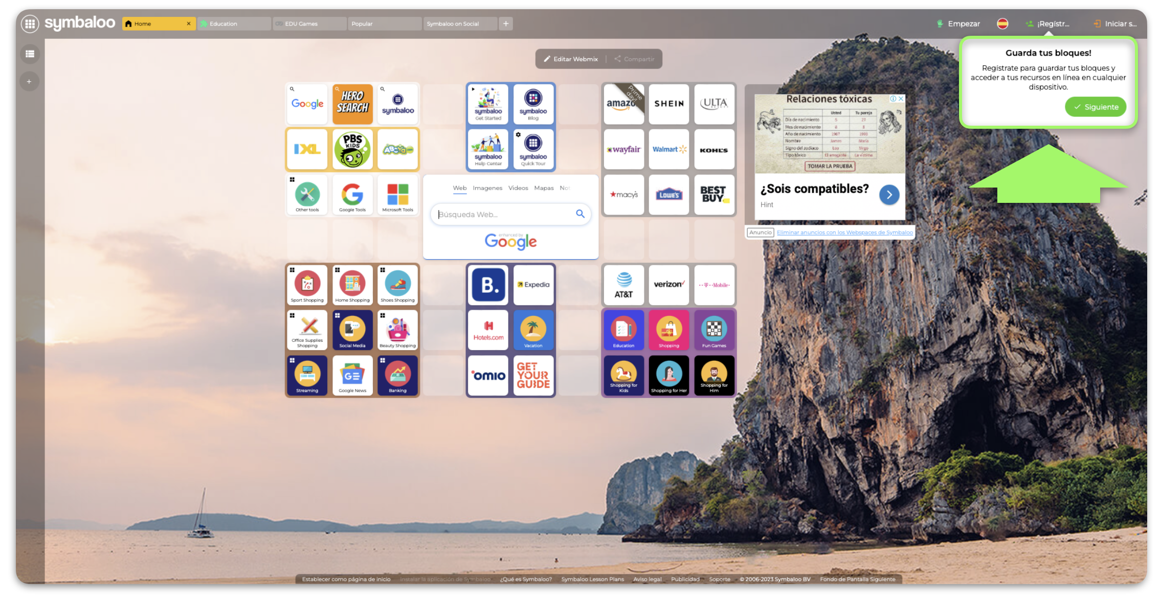Open the Google News tile
Image resolution: width=1161 pixels, height=603 pixels.
(352, 376)
